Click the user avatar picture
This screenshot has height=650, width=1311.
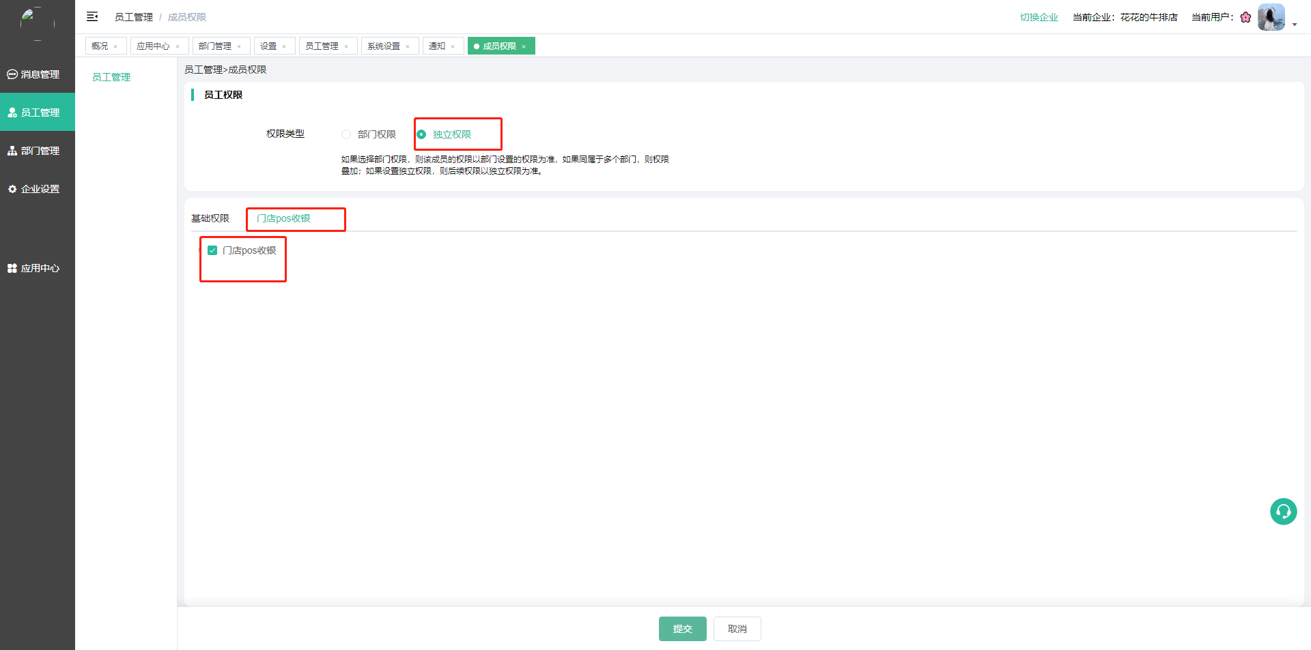click(1271, 17)
